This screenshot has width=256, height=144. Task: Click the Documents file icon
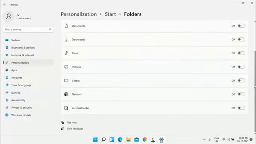click(66, 26)
